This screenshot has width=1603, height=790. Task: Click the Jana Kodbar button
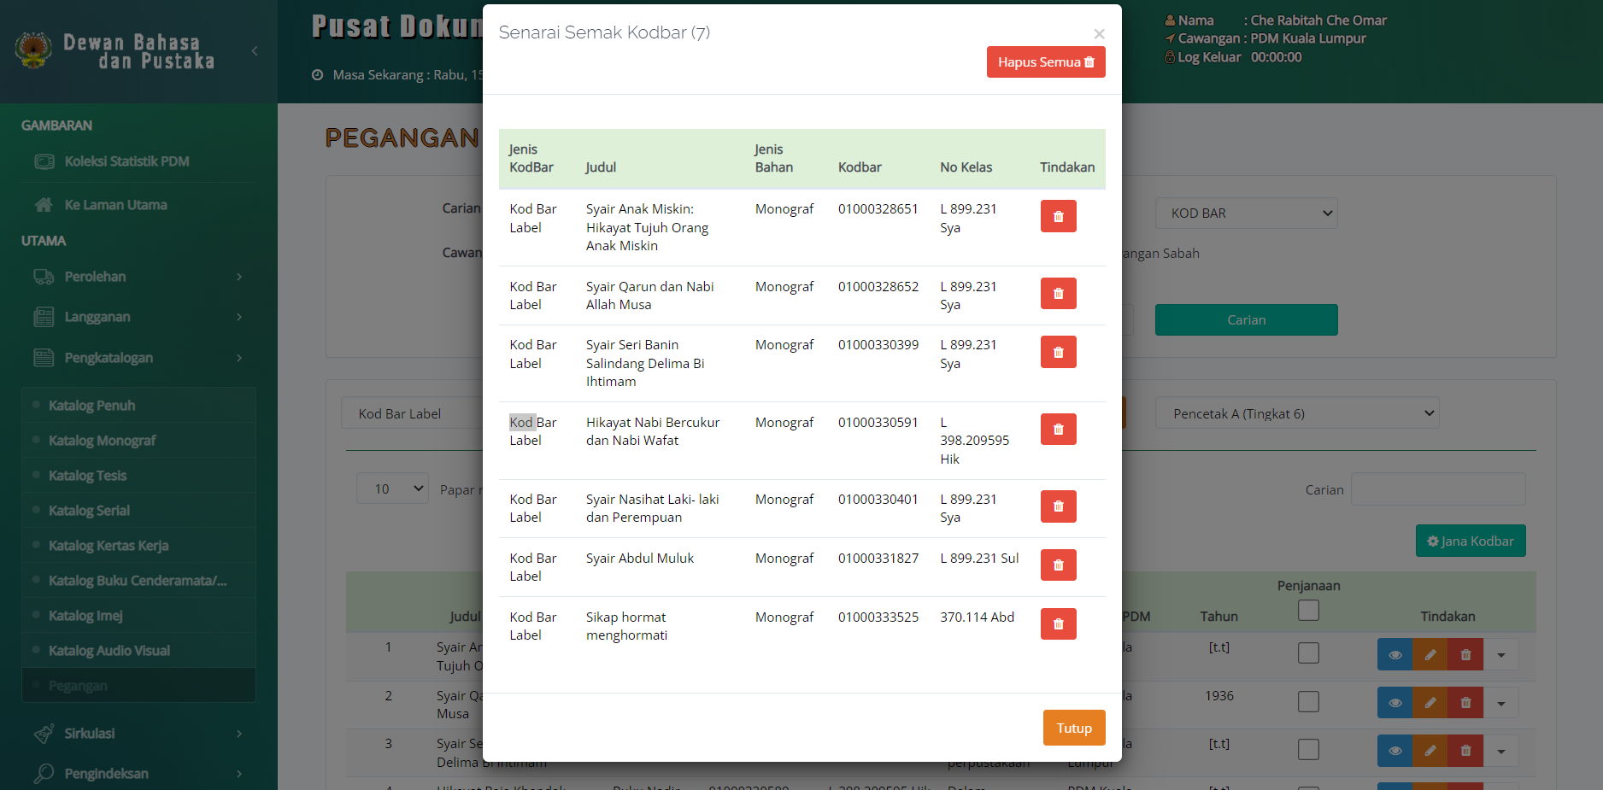tap(1470, 541)
